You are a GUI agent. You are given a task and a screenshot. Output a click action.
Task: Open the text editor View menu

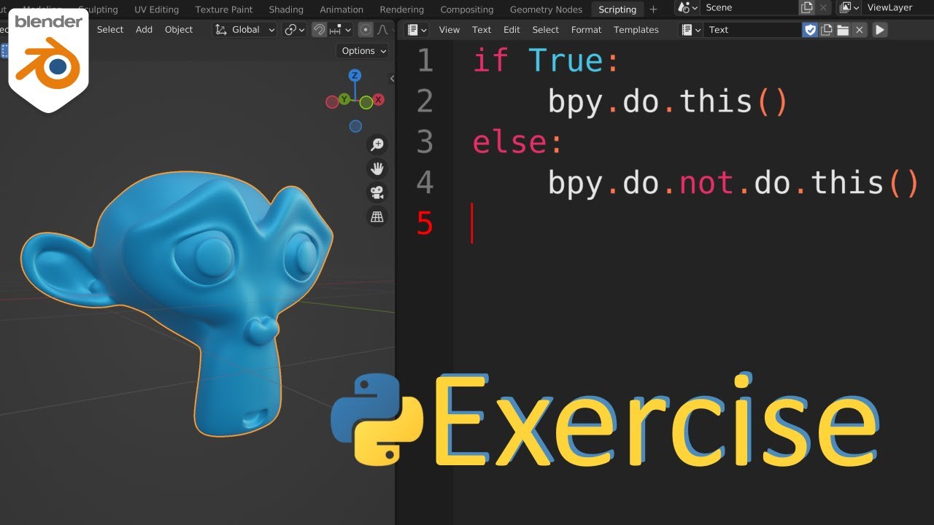449,30
